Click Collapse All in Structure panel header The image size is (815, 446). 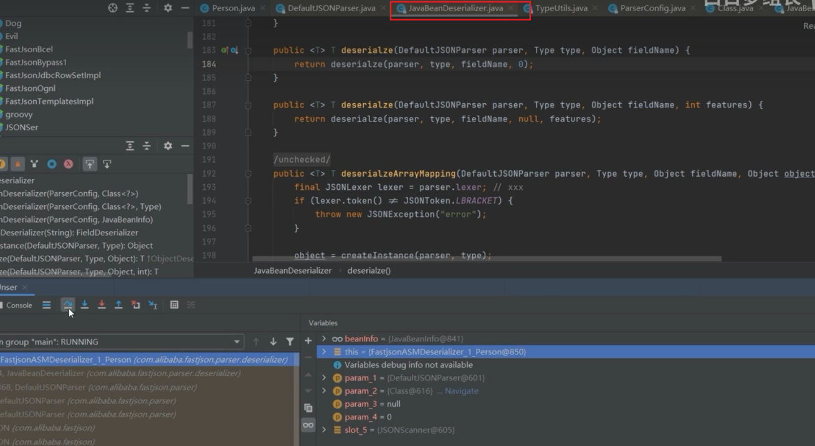146,146
